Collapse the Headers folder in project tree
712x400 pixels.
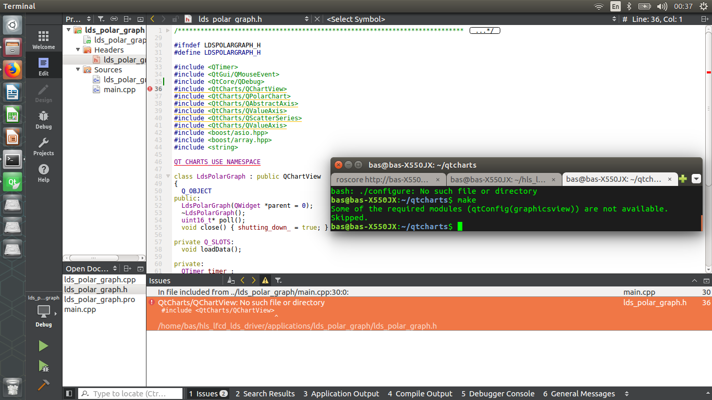click(78, 50)
